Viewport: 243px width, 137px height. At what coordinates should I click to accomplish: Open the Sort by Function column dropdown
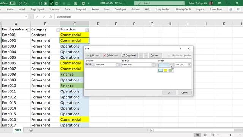point(117,65)
